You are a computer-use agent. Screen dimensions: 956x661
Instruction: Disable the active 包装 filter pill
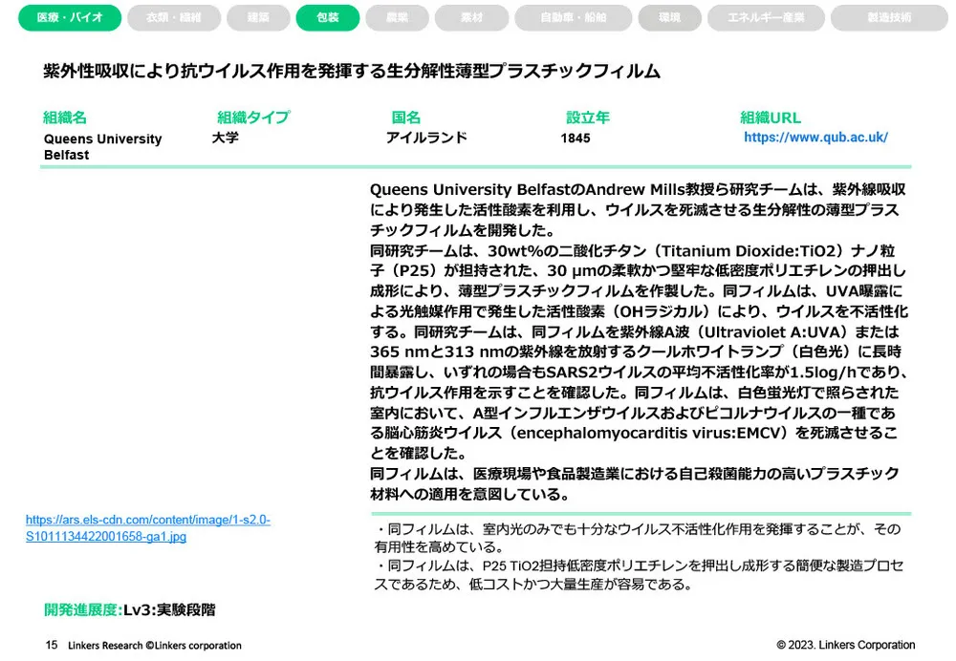tap(328, 17)
